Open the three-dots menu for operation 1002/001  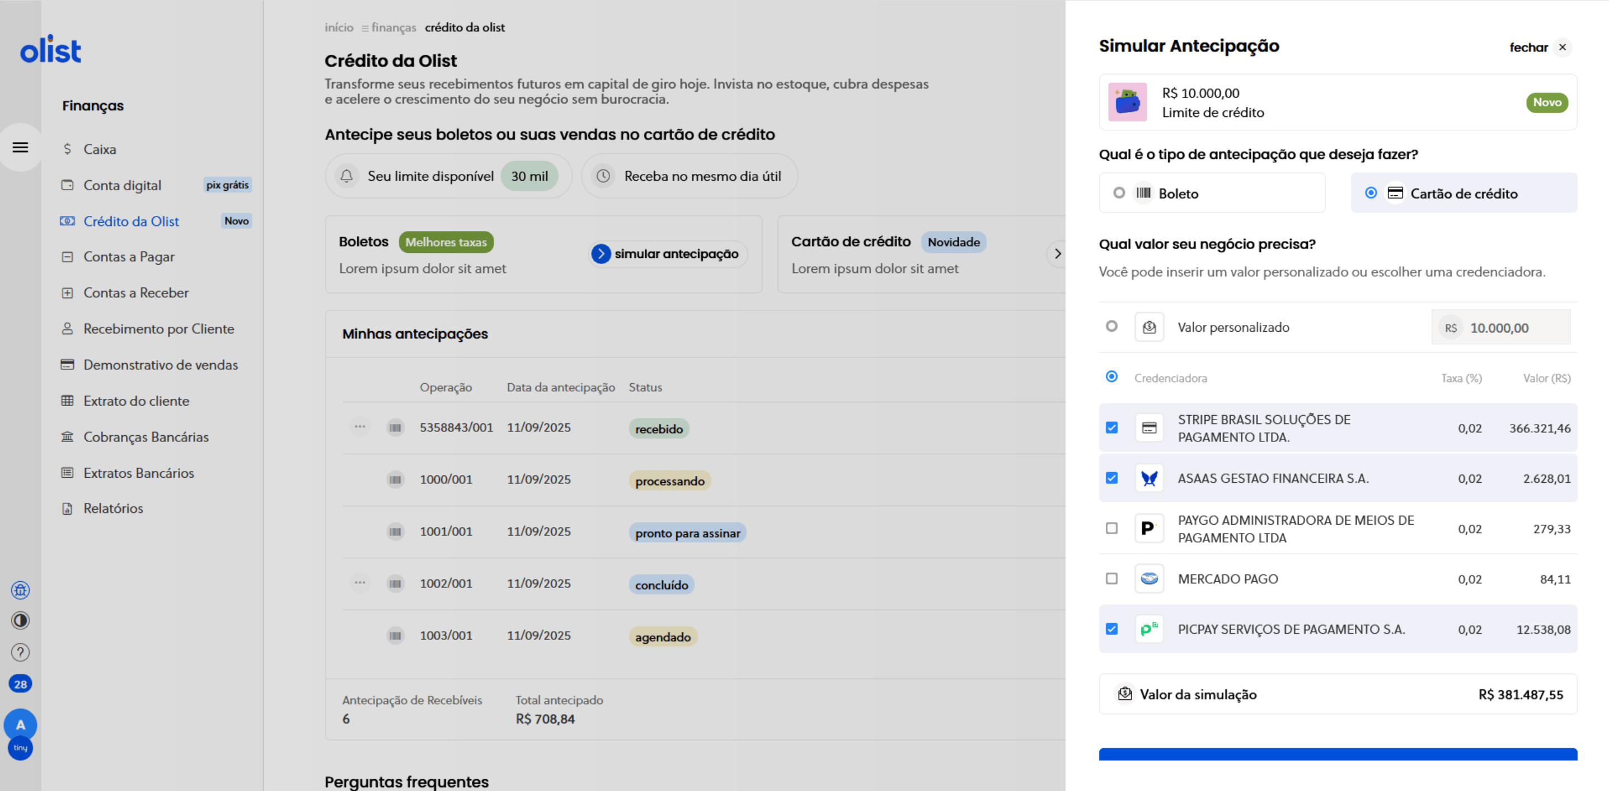coord(360,583)
